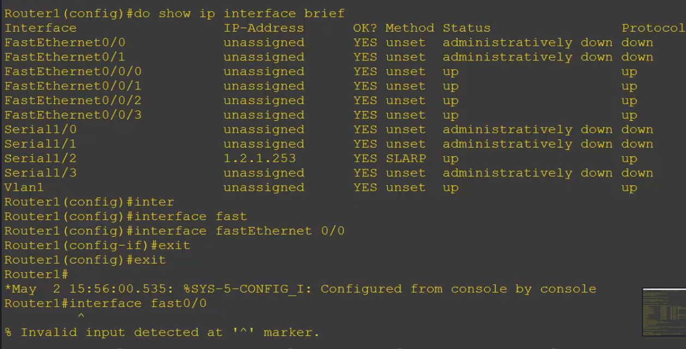
Task: Click the FastEthernet0/0/1 interface name
Action: tap(72, 86)
